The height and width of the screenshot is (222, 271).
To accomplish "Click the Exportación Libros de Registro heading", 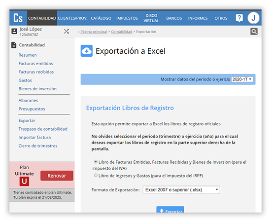I will pyautogui.click(x=130, y=108).
